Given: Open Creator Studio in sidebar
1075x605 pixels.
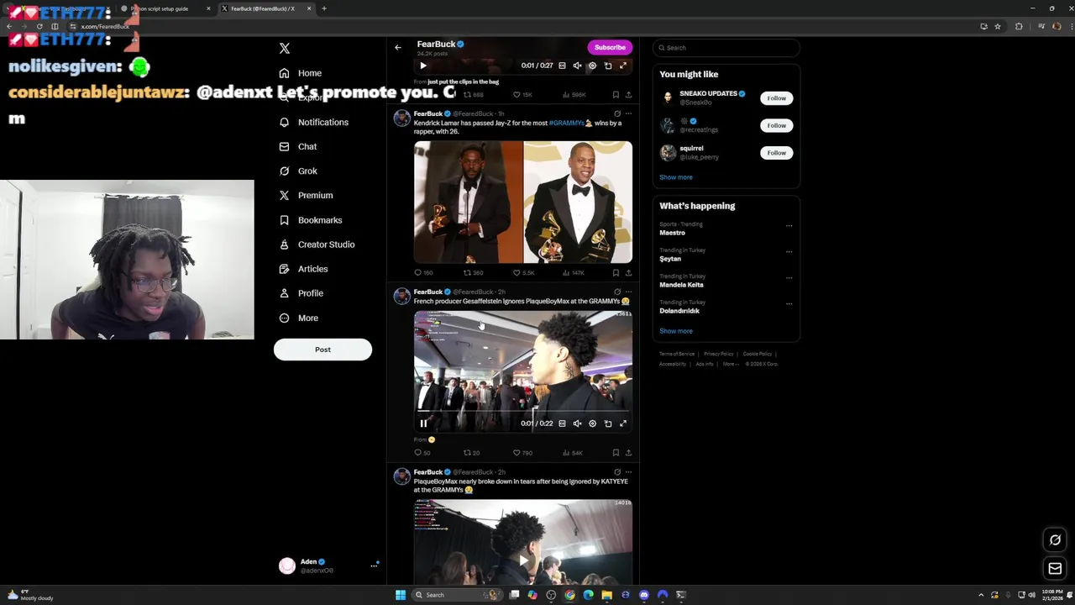Looking at the screenshot, I should [317, 245].
